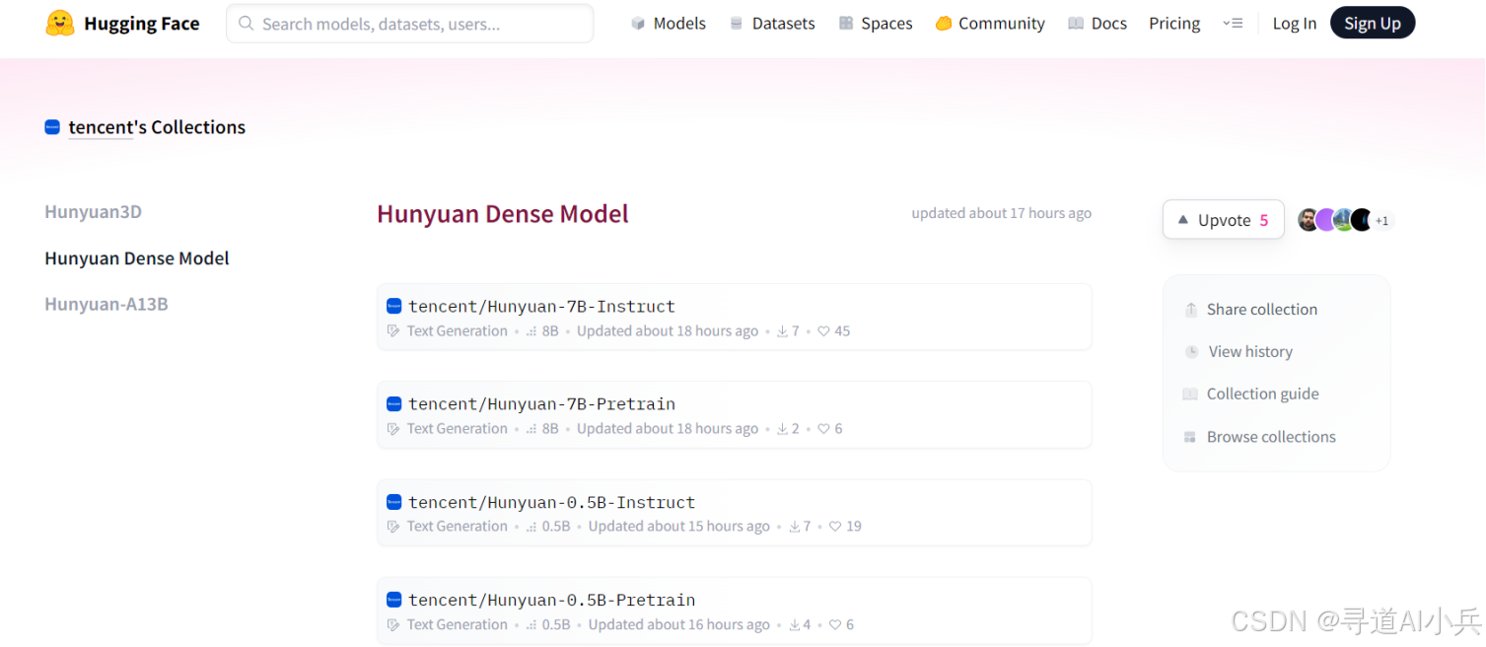The height and width of the screenshot is (647, 1486).
Task: Click the Share collection icon
Action: point(1191,310)
